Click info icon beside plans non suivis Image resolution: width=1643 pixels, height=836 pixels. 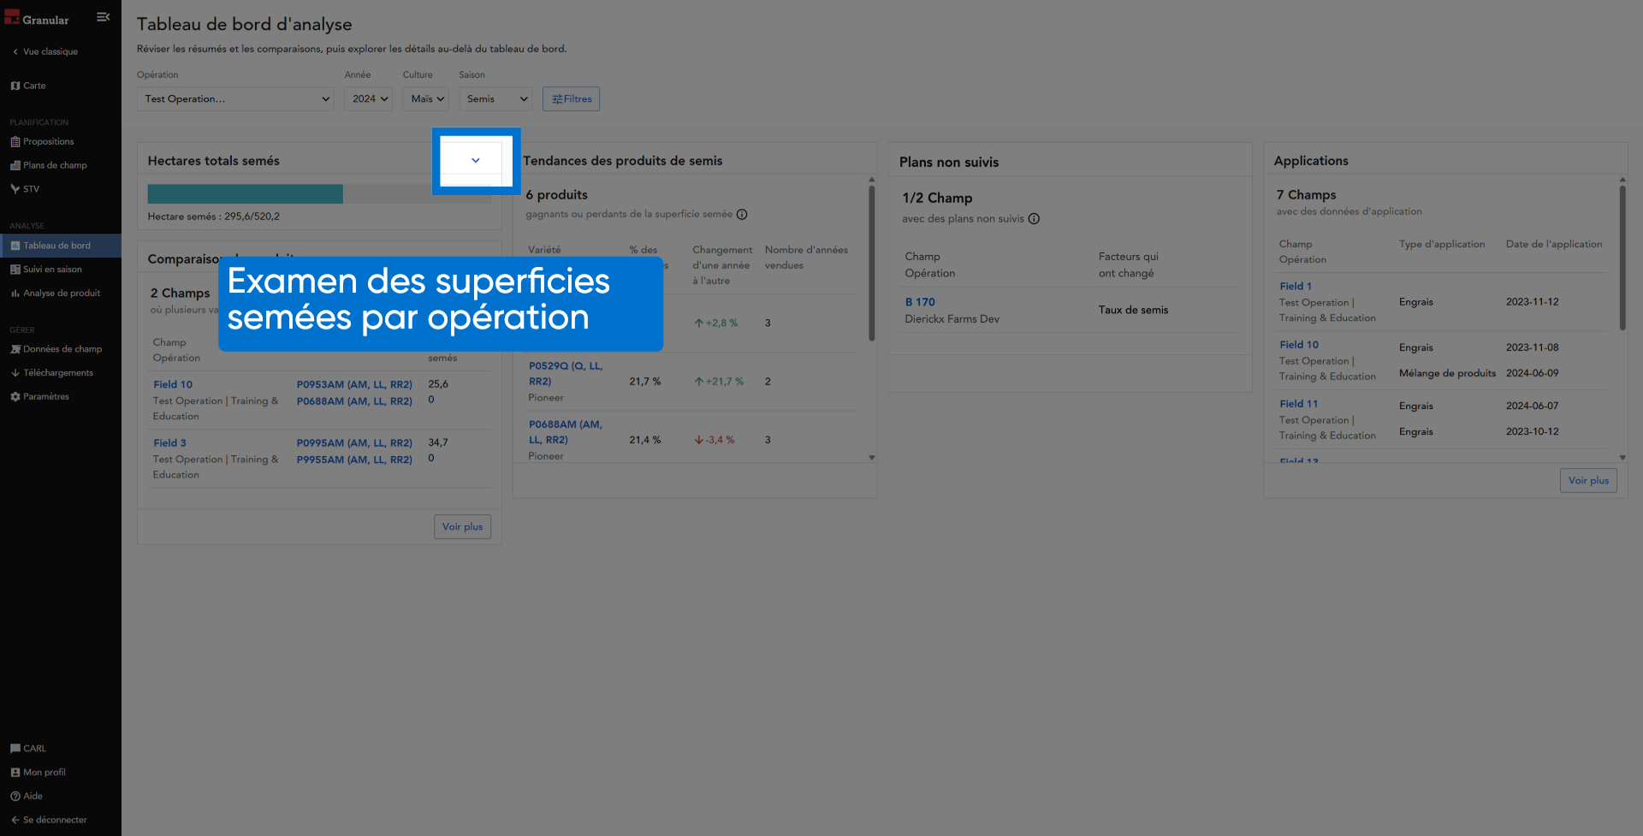point(1034,219)
